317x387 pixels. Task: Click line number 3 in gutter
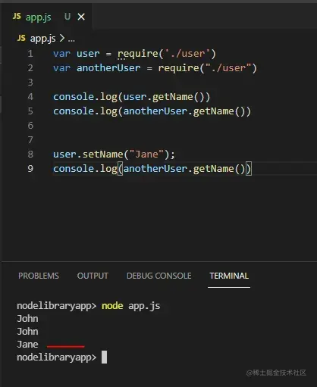tap(30, 83)
